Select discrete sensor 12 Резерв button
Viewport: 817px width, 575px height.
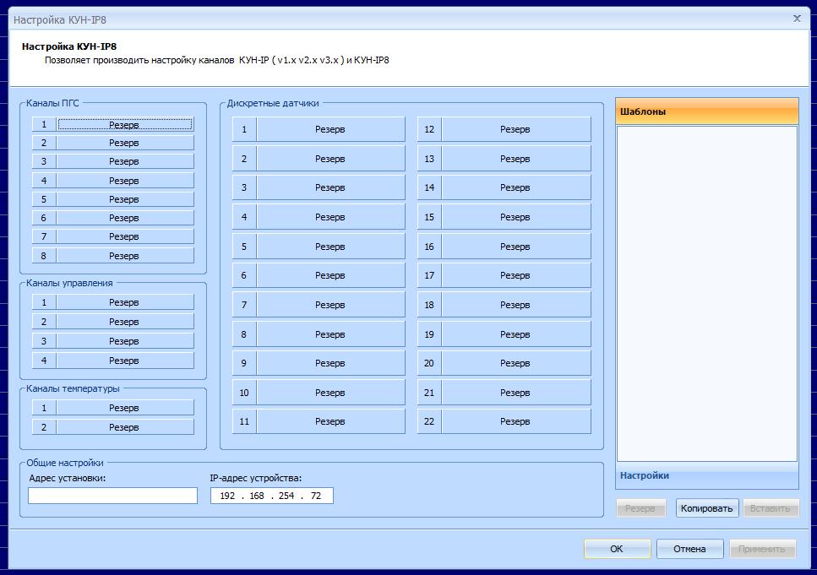click(515, 129)
